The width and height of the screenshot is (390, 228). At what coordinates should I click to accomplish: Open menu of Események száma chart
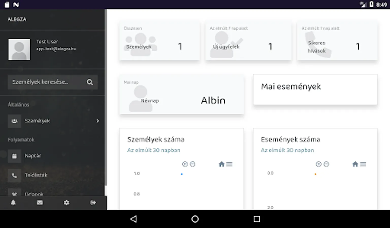363,164
